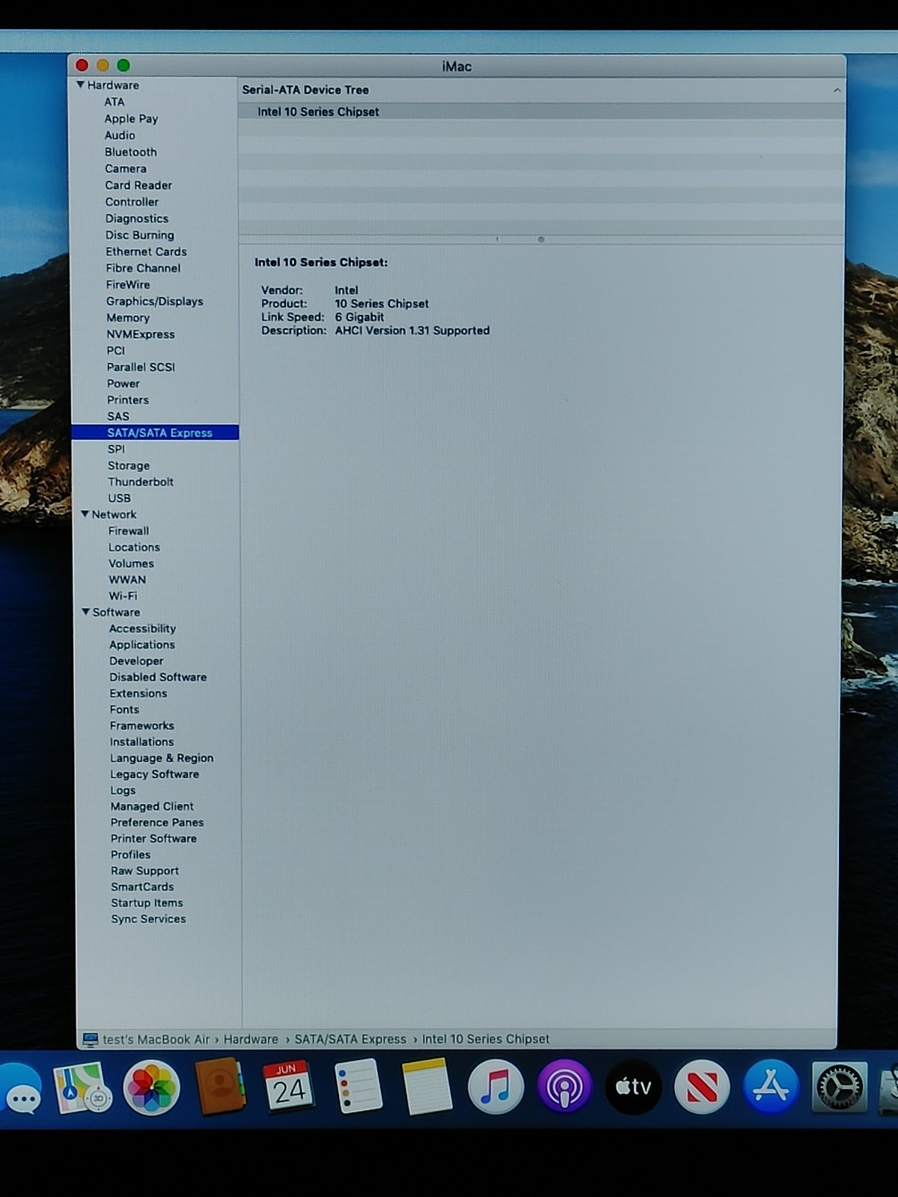Toggle the Serial-ATA Device Tree sort chevron
This screenshot has height=1197, width=898.
point(837,90)
